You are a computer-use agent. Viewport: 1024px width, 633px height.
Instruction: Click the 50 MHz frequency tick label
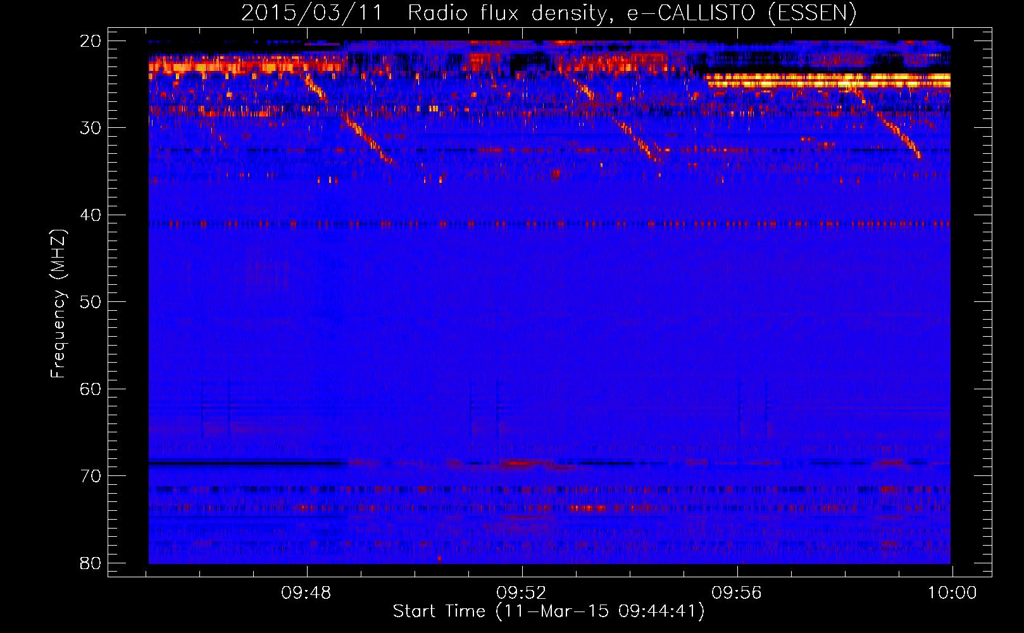coord(91,302)
